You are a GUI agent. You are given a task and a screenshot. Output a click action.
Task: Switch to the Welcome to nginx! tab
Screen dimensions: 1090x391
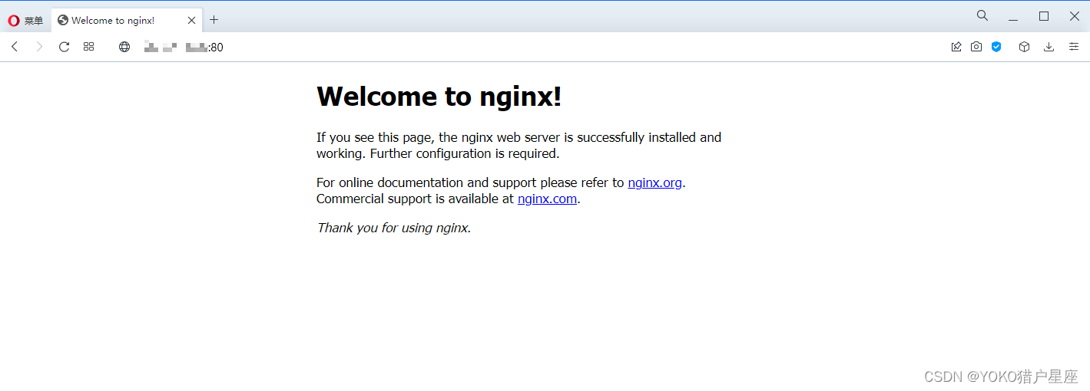pos(127,21)
